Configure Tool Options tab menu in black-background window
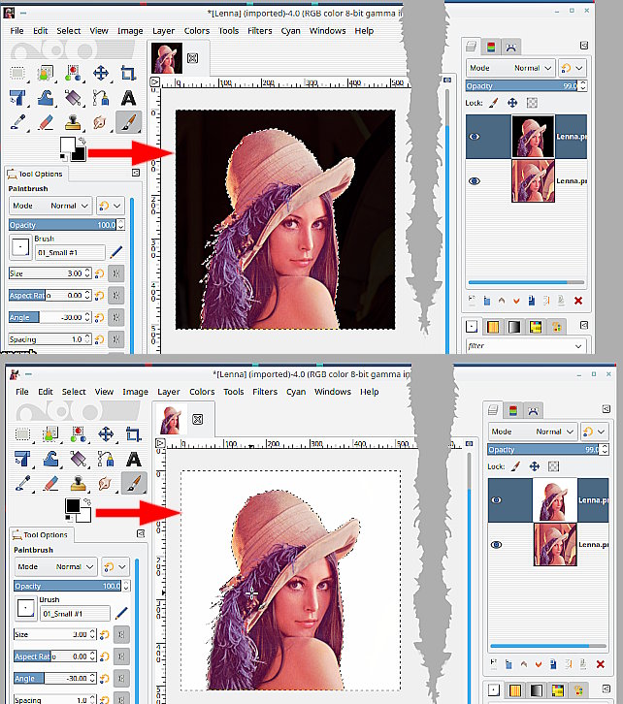Screen dimensions: 623x704 tap(136, 173)
